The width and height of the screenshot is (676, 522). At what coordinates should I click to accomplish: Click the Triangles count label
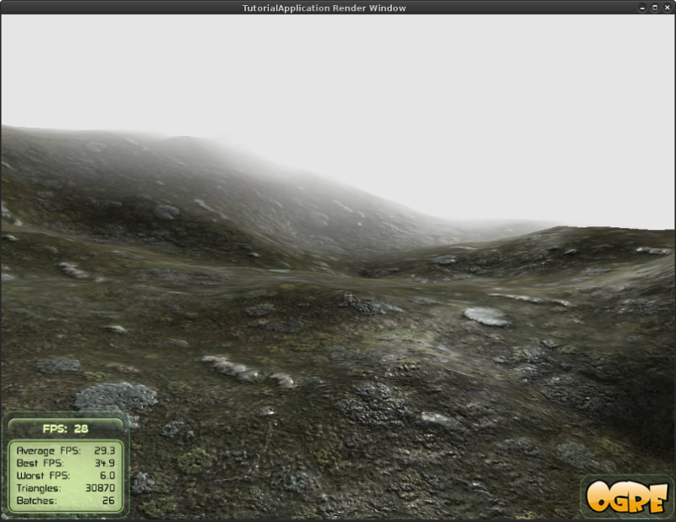(38, 488)
